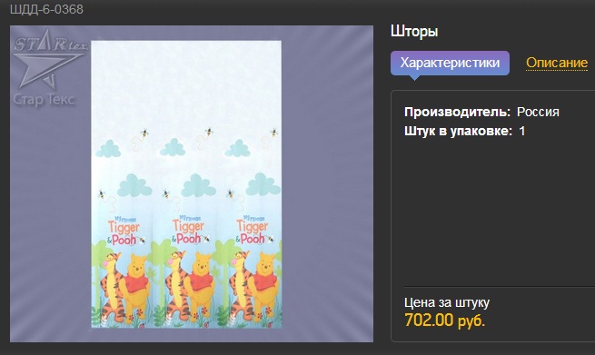Click the STARtex star logo watermark
This screenshot has width=595, height=355.
pos(49,59)
